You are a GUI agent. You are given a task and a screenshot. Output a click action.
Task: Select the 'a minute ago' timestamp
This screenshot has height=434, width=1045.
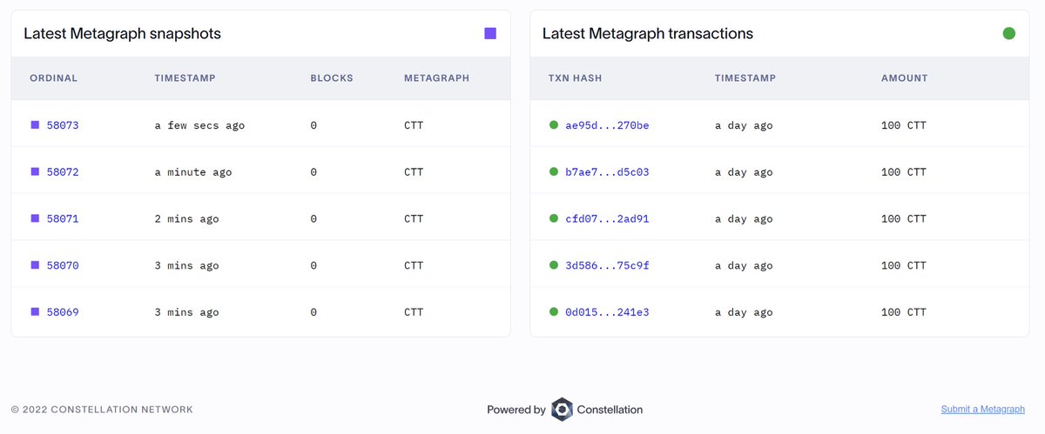click(193, 172)
